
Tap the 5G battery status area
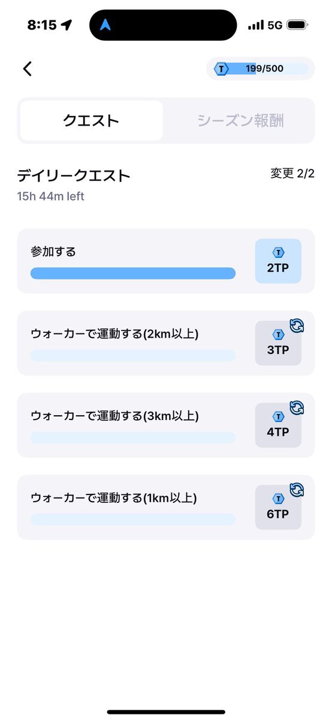pos(277,25)
